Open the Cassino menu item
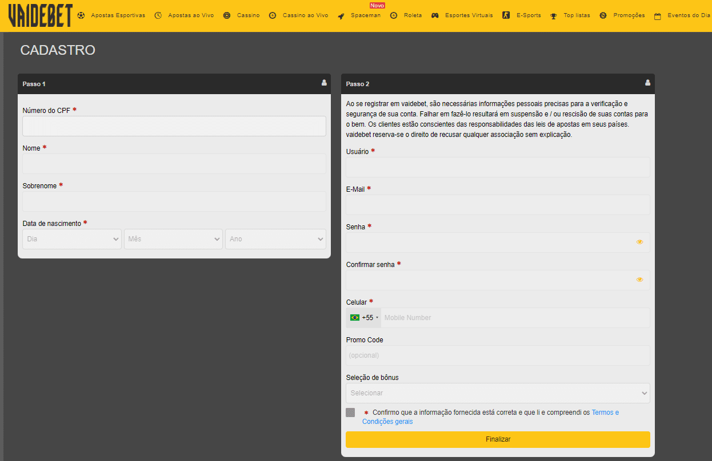 [x=248, y=15]
